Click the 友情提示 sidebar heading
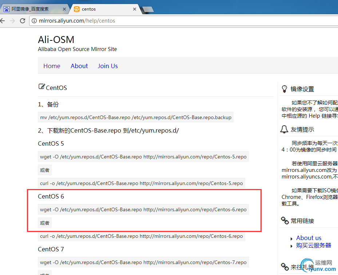 [x=302, y=130]
